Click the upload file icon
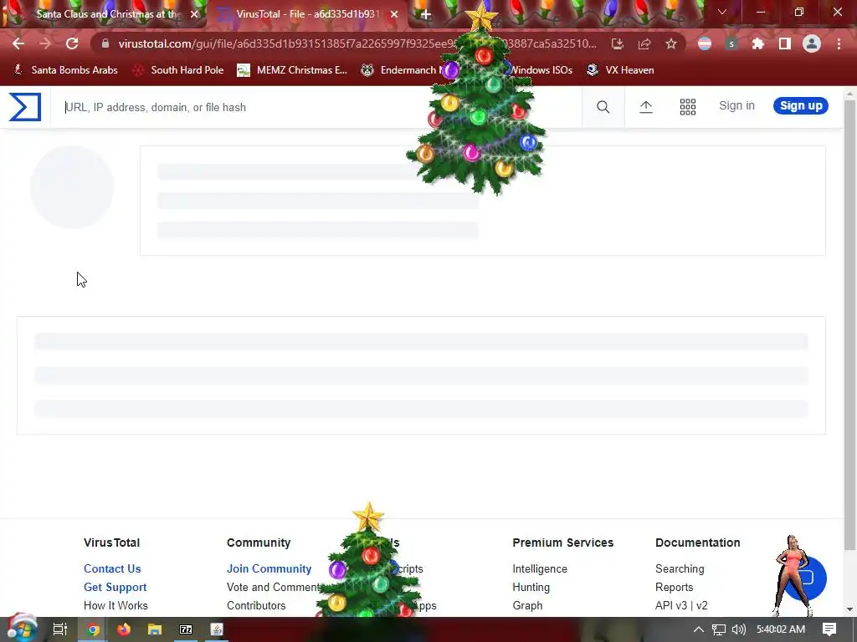Viewport: 857px width, 642px height. (x=645, y=107)
